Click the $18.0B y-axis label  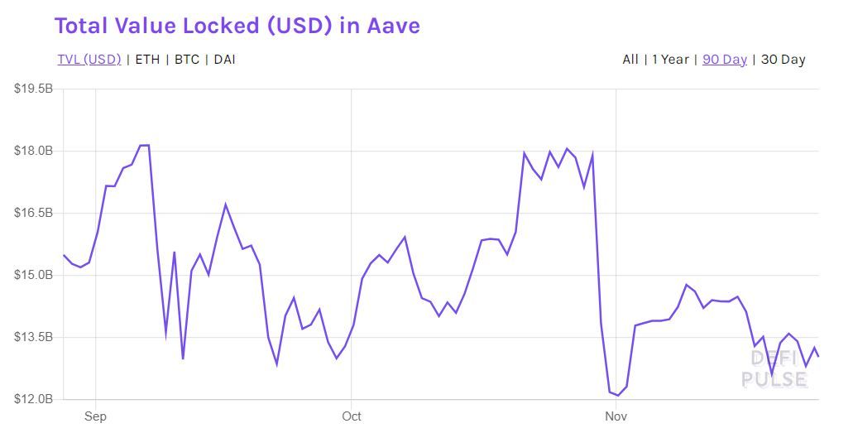(33, 151)
